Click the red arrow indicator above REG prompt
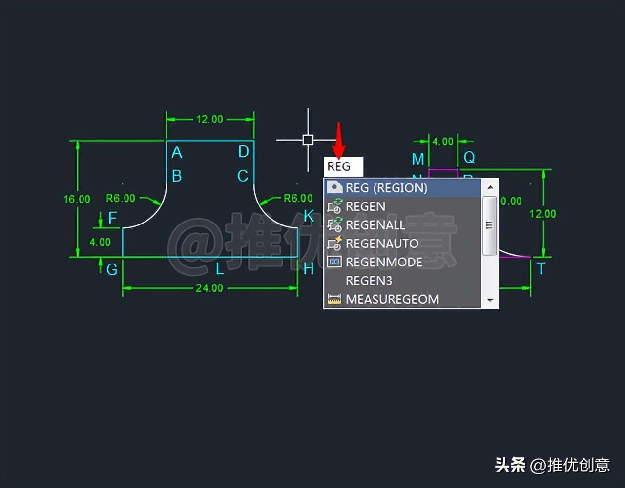This screenshot has width=625, height=488. pyautogui.click(x=340, y=139)
